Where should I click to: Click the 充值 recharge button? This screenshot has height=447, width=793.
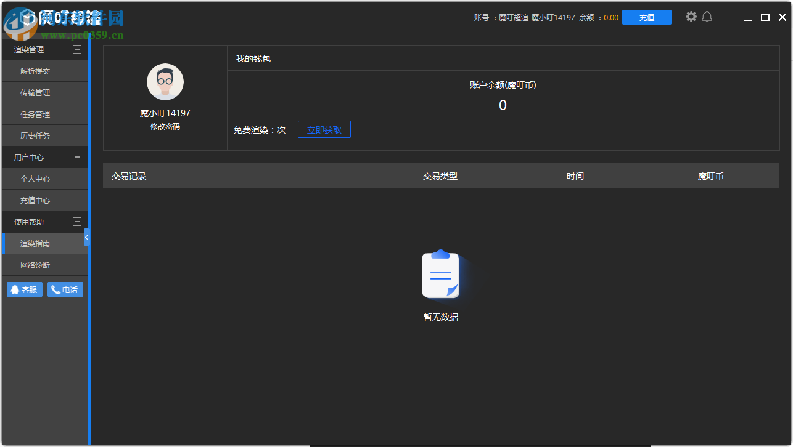[646, 17]
